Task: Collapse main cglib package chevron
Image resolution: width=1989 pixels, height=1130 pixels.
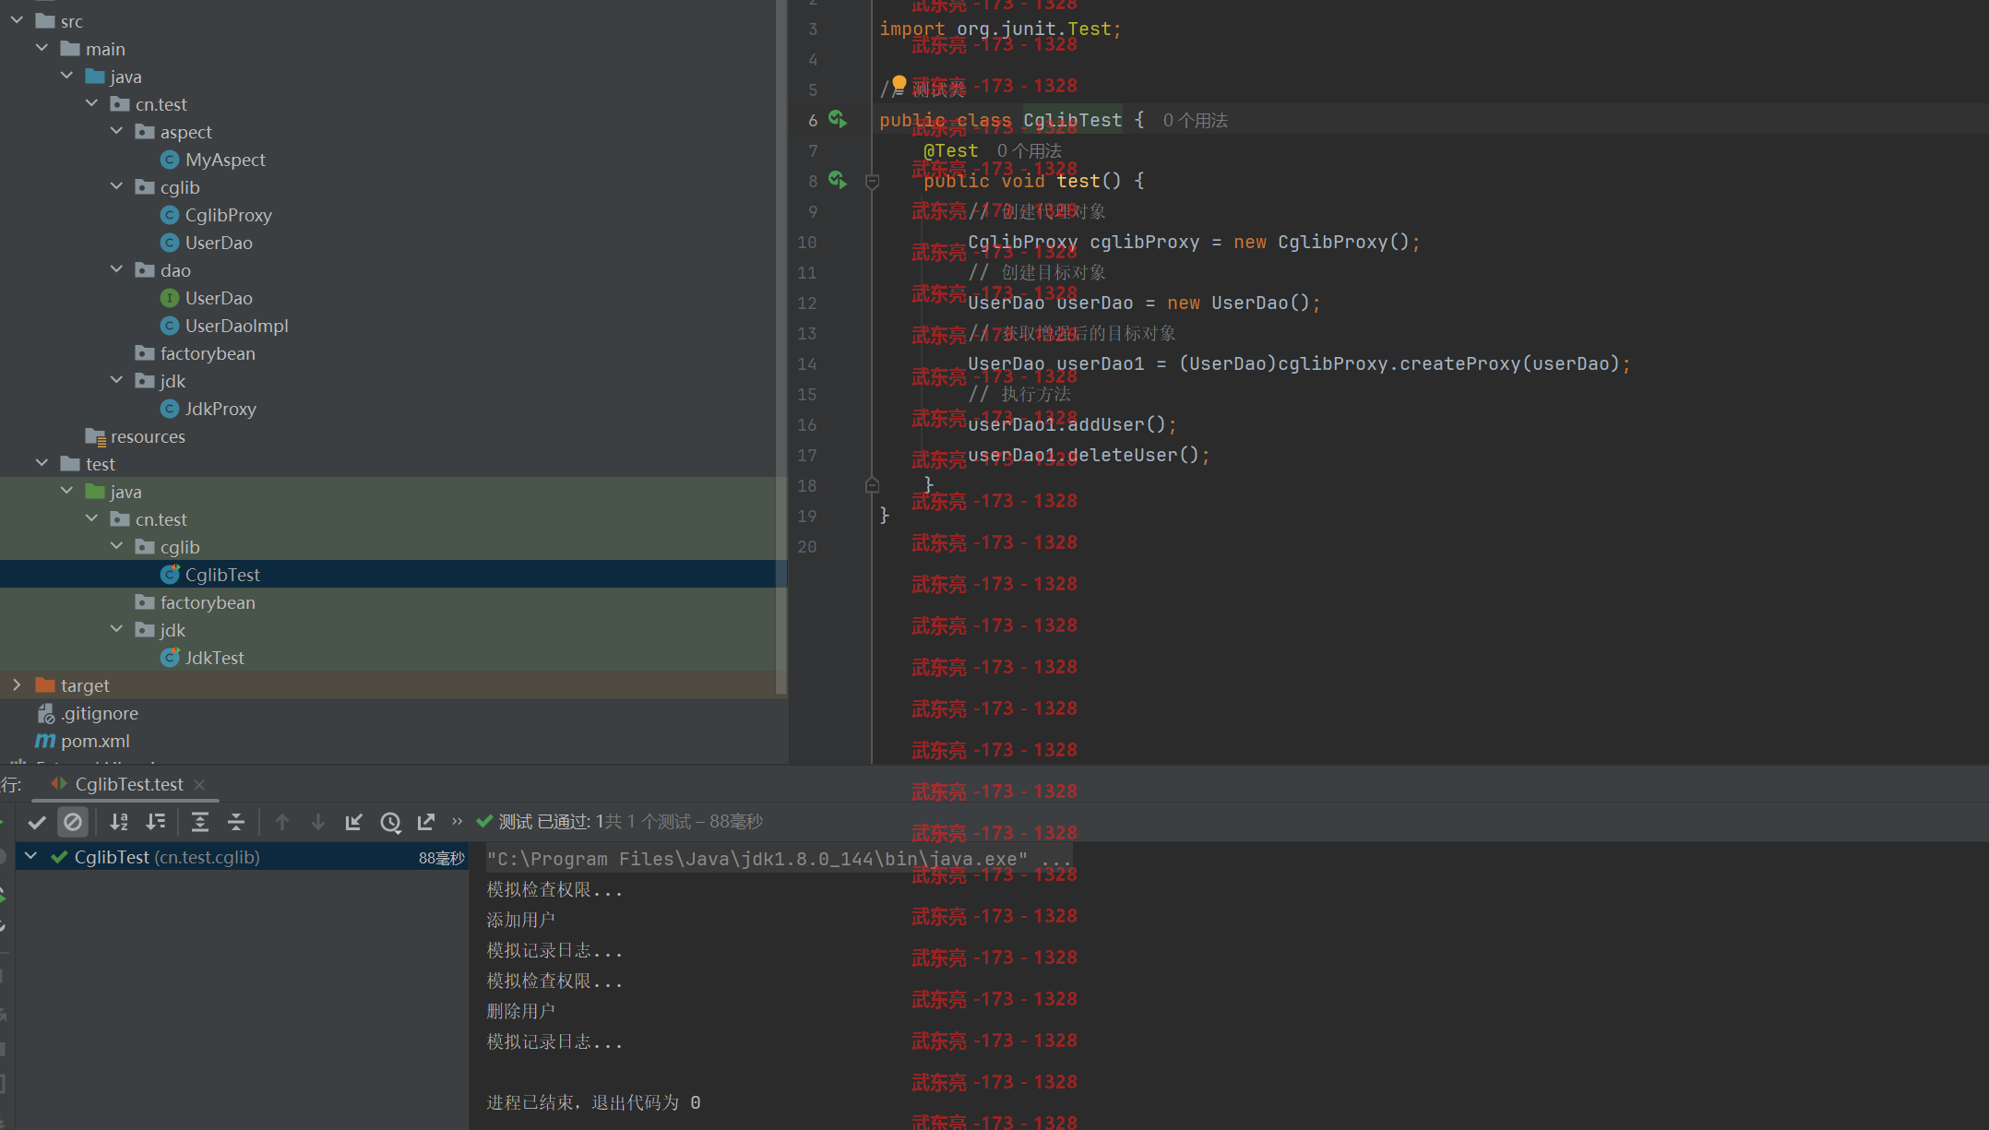Action: [x=116, y=186]
